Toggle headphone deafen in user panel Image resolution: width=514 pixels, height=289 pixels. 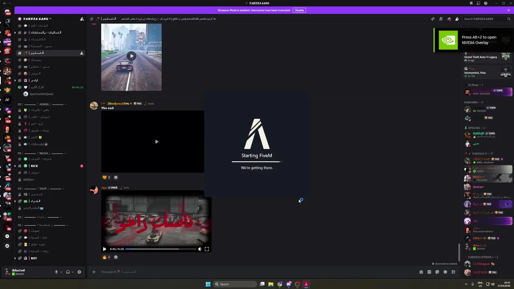point(67,272)
